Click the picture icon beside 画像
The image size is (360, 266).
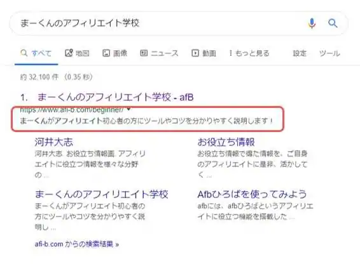click(x=106, y=53)
